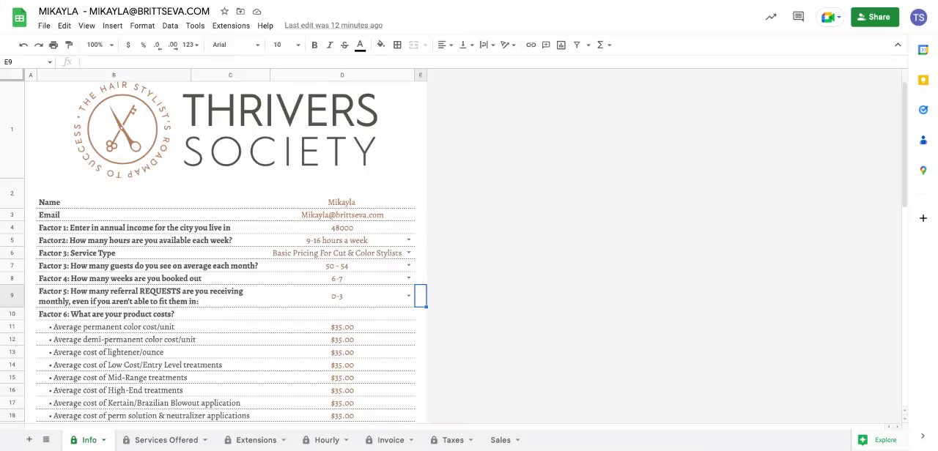Screen dimensions: 938x451
Task: Click the Name Box showing E9
Action: [26, 62]
